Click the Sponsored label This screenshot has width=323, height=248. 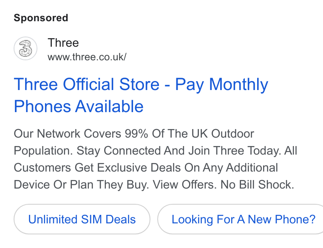coord(41,18)
